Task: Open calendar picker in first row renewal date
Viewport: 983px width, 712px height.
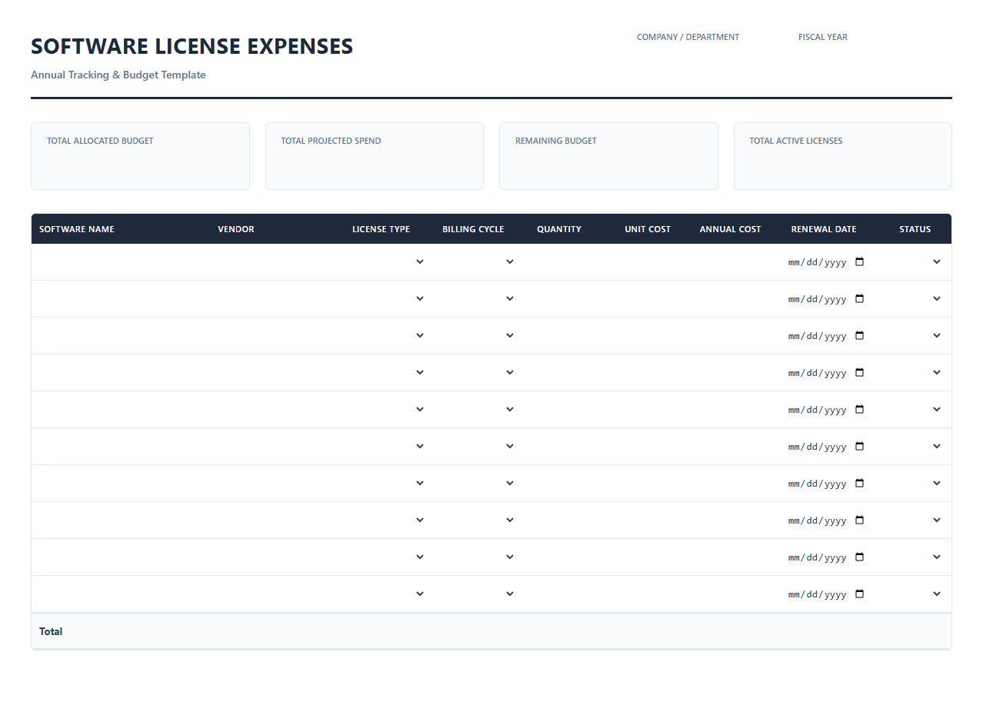Action: pos(859,261)
